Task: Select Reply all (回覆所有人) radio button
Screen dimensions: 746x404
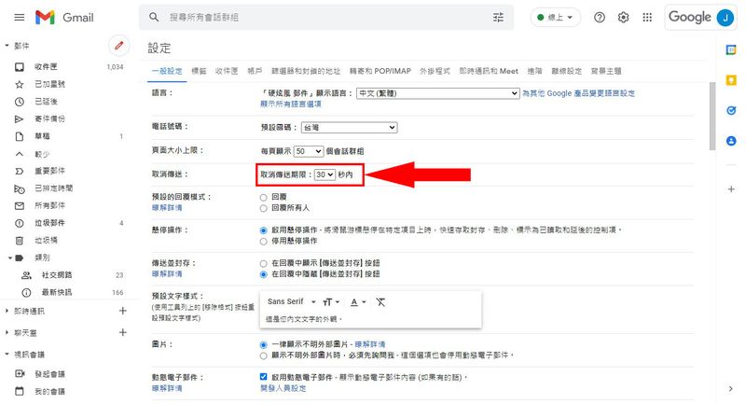Action: 264,208
